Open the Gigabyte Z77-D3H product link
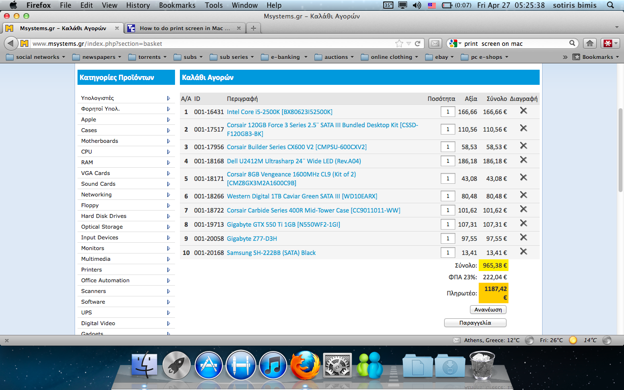The width and height of the screenshot is (624, 390). click(x=252, y=238)
